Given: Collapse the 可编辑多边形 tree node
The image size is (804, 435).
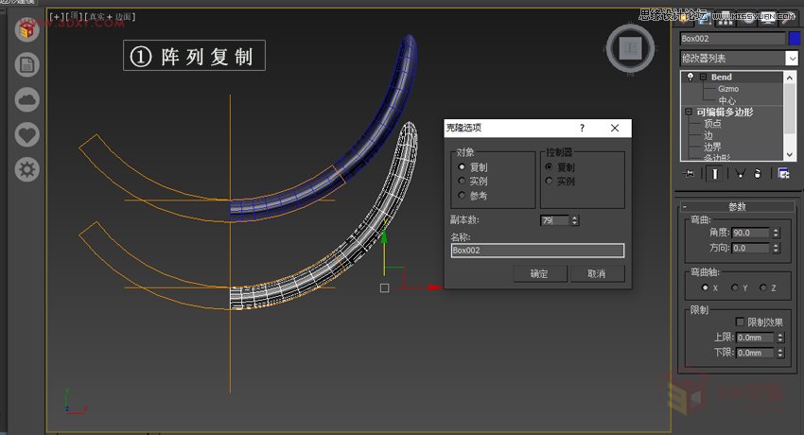Looking at the screenshot, I should tap(689, 112).
